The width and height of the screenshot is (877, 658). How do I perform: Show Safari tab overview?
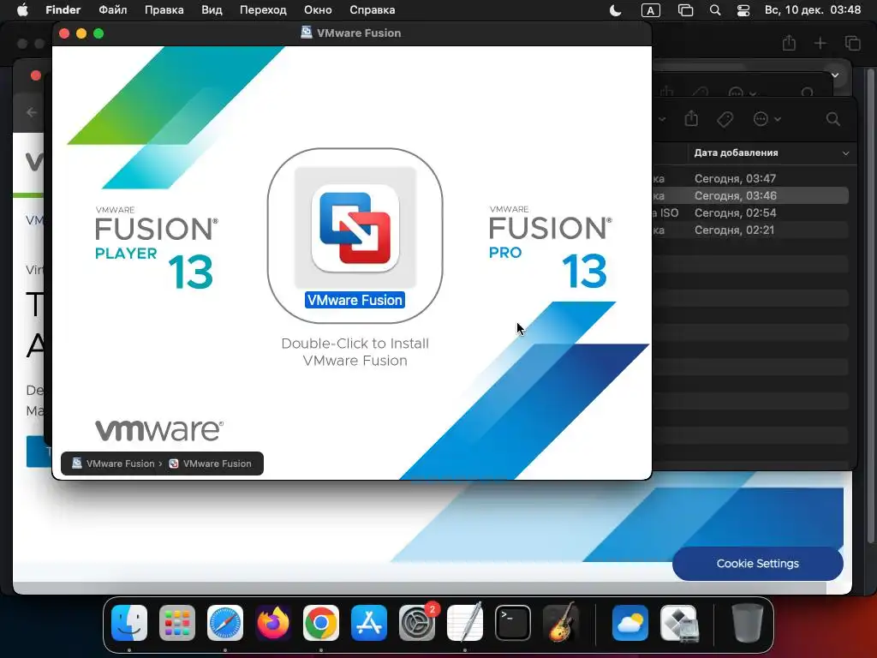click(852, 43)
